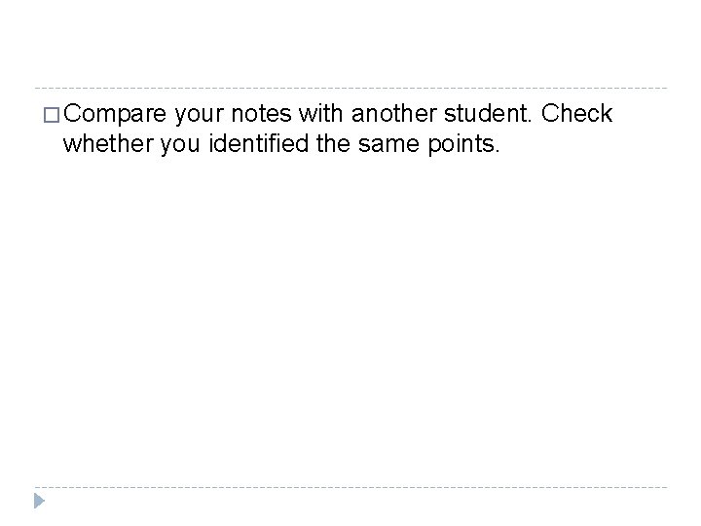
Task: Select the word Compare
Action: click(115, 114)
